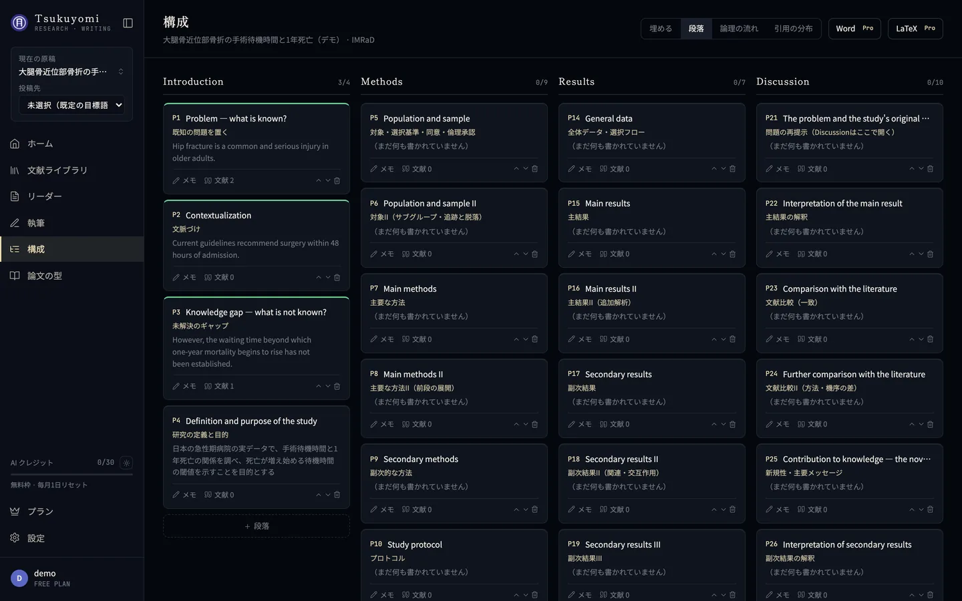
Task: Move P7 Main methods down
Action: tap(526, 339)
